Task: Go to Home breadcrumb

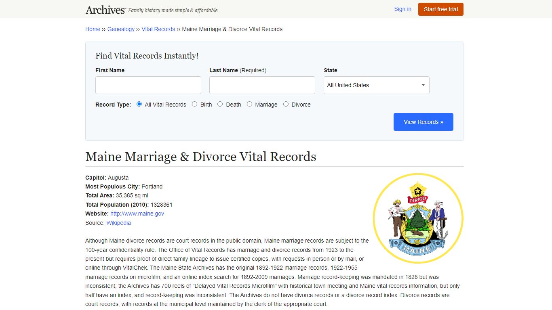Action: tap(93, 29)
